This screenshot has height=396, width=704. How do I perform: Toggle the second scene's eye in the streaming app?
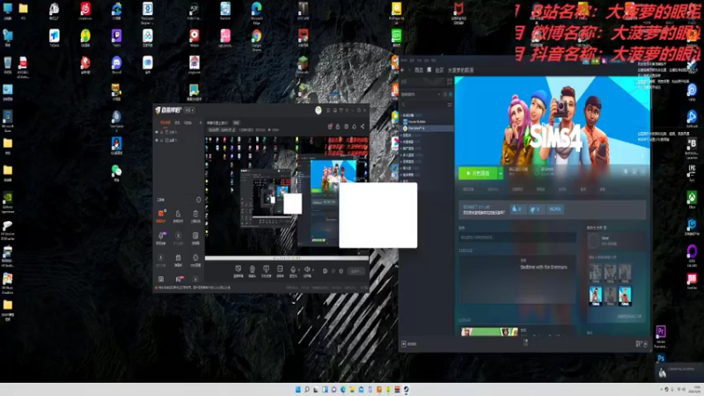(157, 140)
